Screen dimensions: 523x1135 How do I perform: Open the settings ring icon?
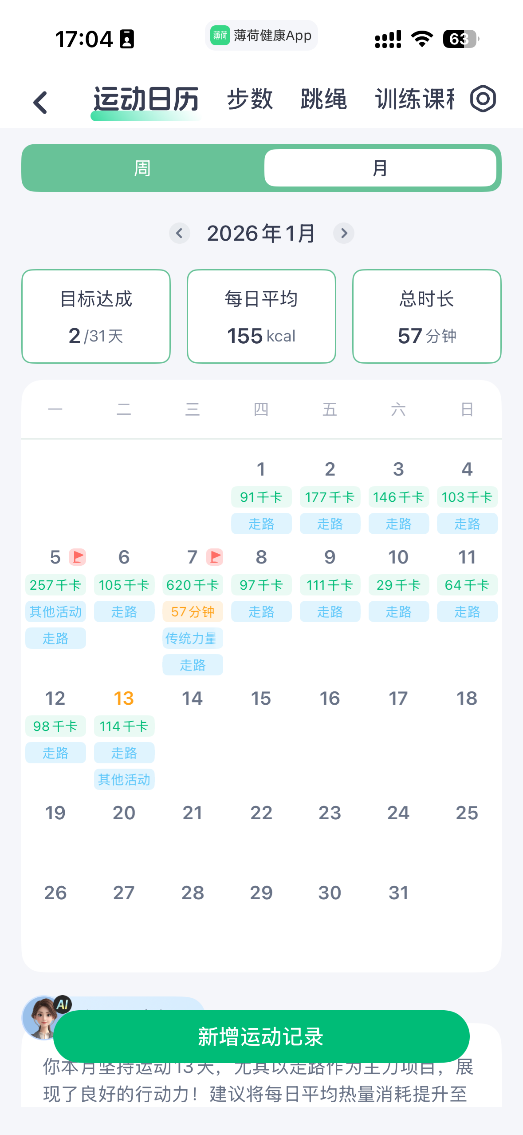click(x=483, y=99)
